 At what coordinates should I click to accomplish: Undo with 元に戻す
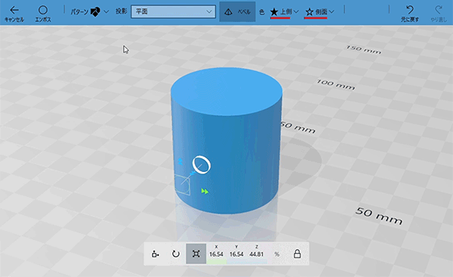tap(410, 14)
